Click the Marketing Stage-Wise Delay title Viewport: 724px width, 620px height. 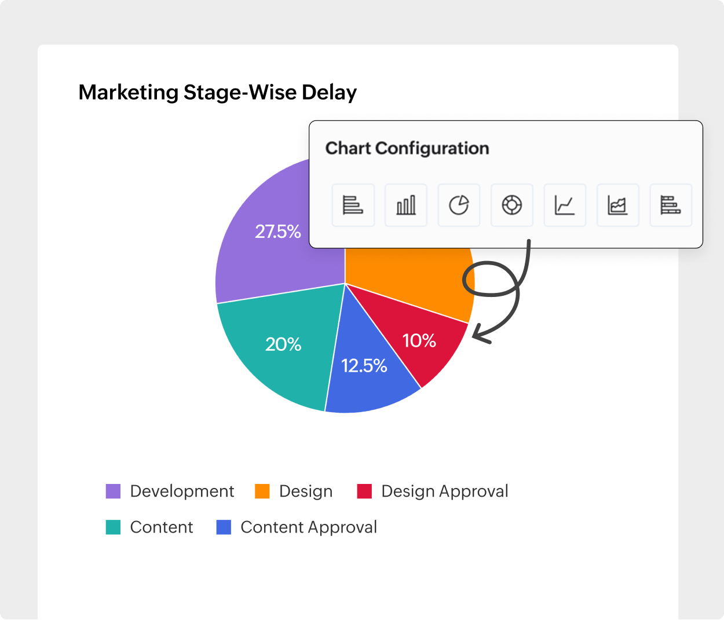coord(218,91)
